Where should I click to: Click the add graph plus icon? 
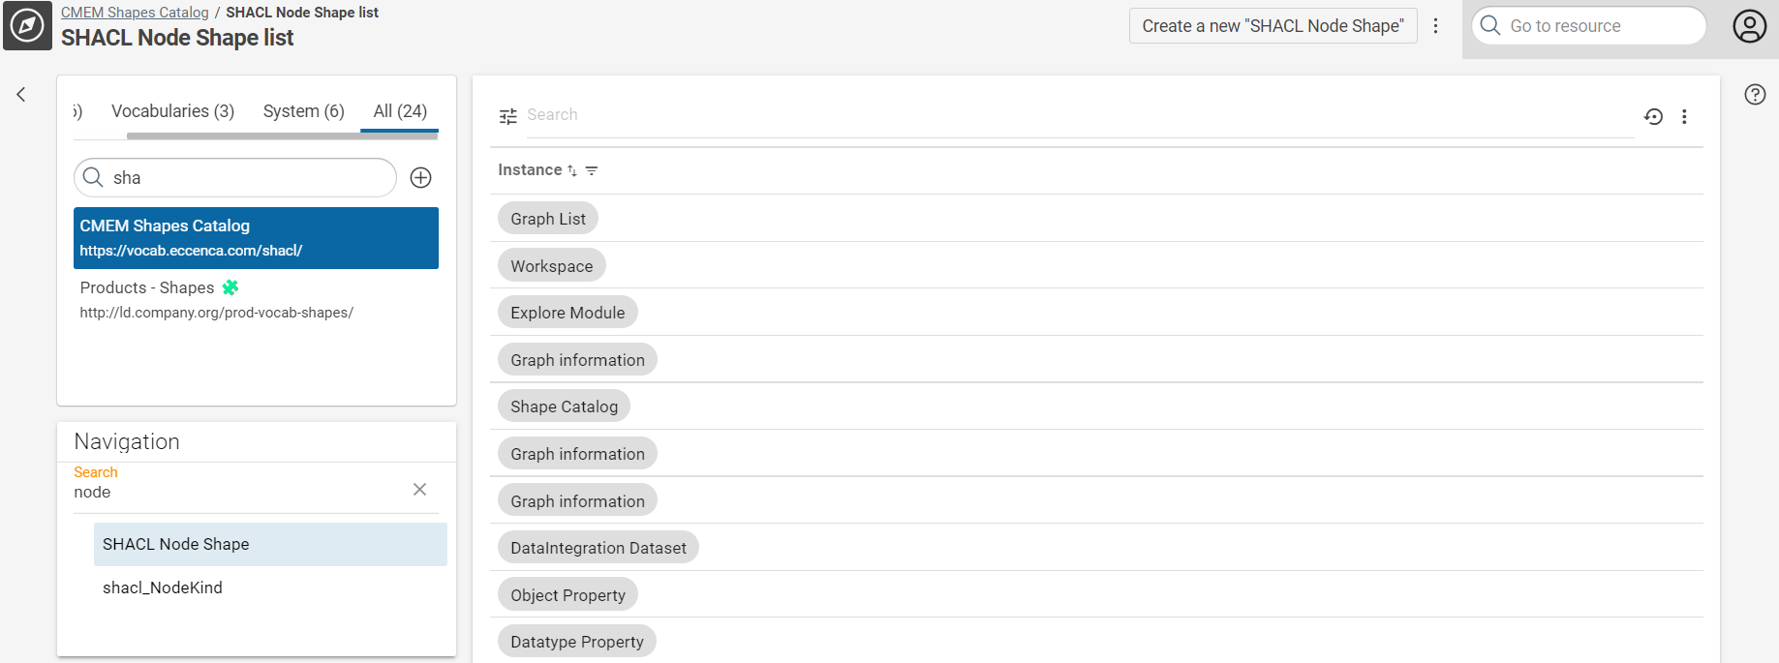coord(420,178)
